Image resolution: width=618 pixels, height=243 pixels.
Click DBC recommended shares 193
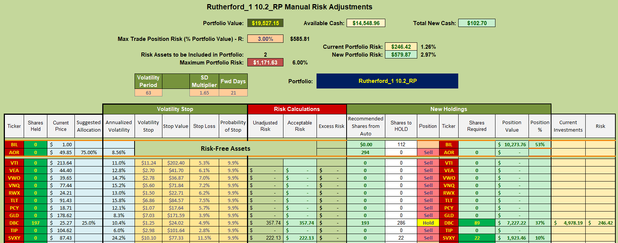click(365, 223)
